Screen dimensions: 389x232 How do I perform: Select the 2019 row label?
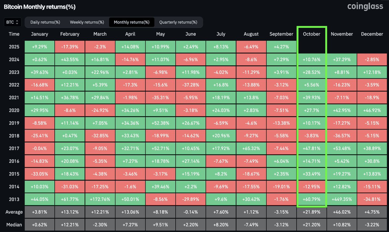pyautogui.click(x=14, y=123)
